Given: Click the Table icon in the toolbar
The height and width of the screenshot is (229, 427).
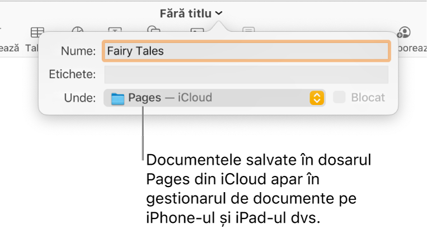Looking at the screenshot, I should (37, 31).
